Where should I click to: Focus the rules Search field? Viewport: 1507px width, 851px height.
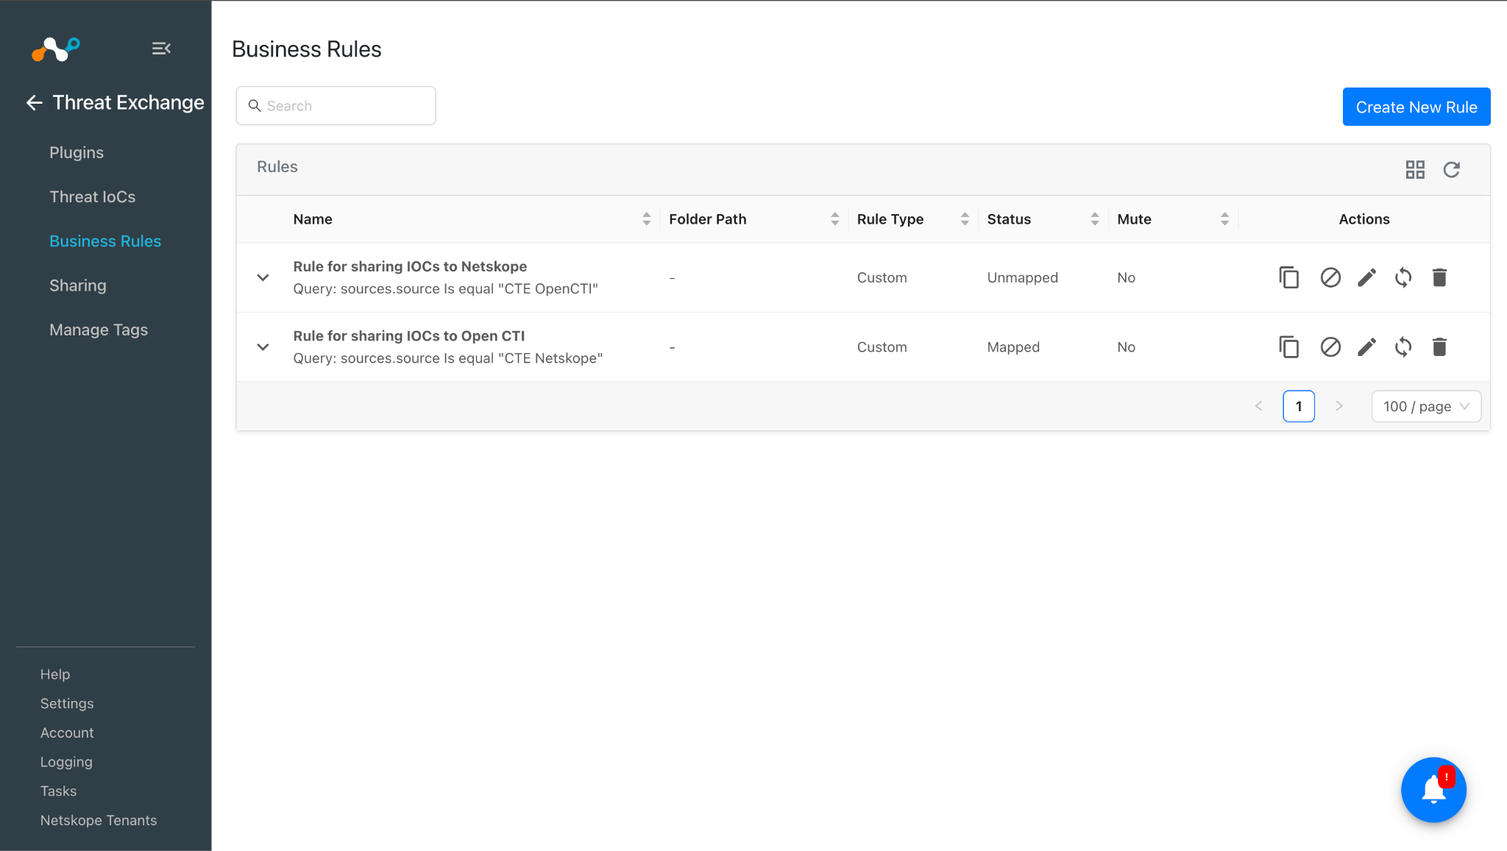(336, 106)
